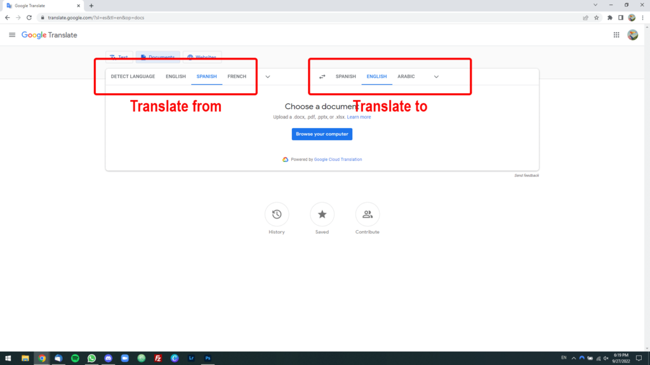The image size is (650, 365).
Task: Click the Send feedback link
Action: pyautogui.click(x=526, y=176)
